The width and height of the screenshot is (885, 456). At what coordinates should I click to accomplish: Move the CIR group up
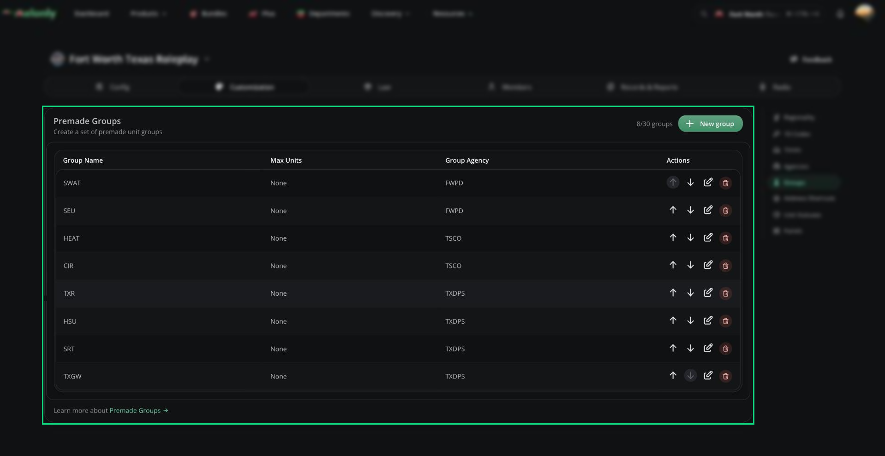point(673,265)
